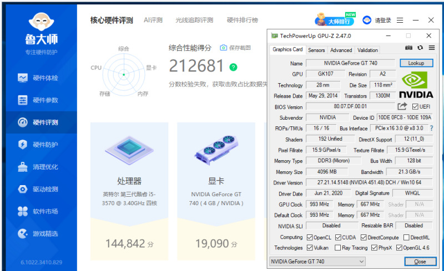Click the camera icon for 保存截图
This screenshot has height=271, width=444.
[x=224, y=48]
